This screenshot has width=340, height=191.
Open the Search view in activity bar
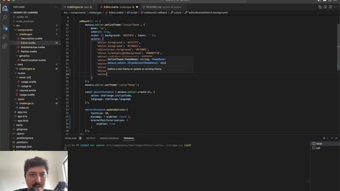coord(5,18)
